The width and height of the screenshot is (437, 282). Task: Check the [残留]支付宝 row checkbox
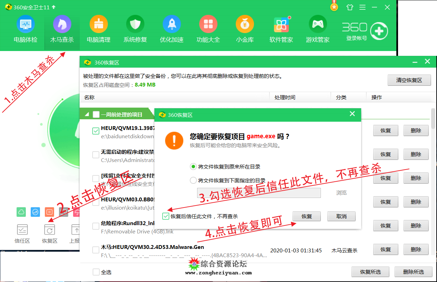pos(96,178)
